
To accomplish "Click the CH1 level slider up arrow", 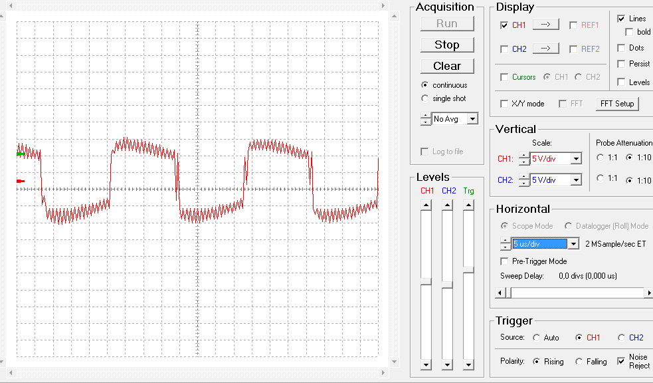I will pyautogui.click(x=426, y=205).
